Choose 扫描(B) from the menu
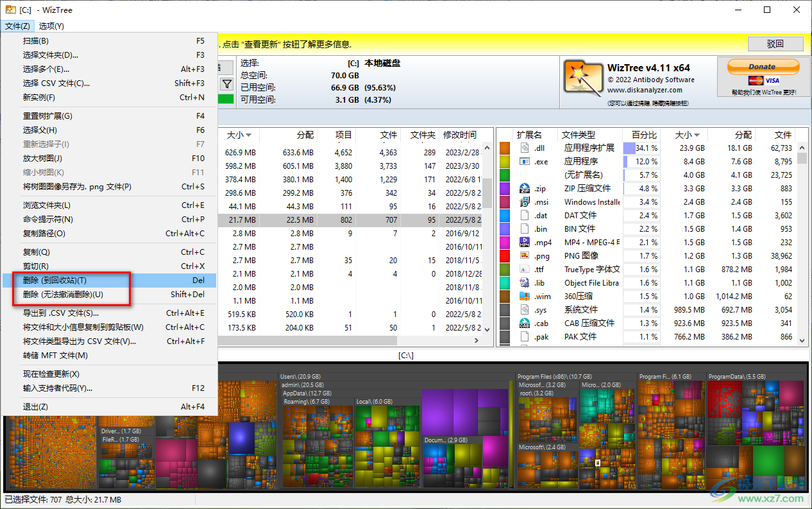 pos(109,40)
